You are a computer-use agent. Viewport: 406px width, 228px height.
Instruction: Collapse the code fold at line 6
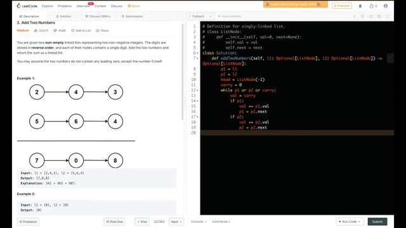pyautogui.click(x=197, y=53)
